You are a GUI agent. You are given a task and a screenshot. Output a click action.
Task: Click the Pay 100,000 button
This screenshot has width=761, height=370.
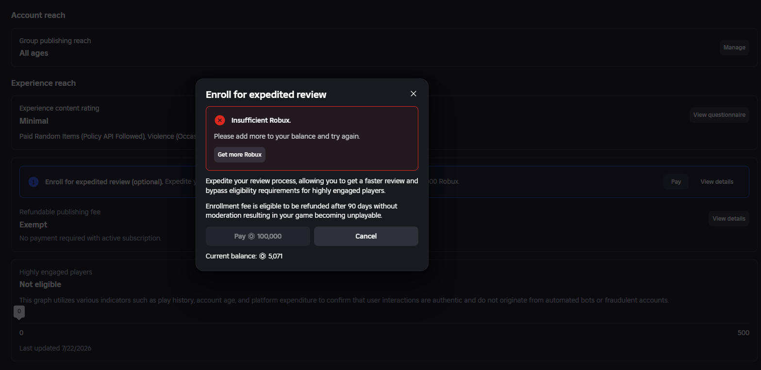point(258,236)
